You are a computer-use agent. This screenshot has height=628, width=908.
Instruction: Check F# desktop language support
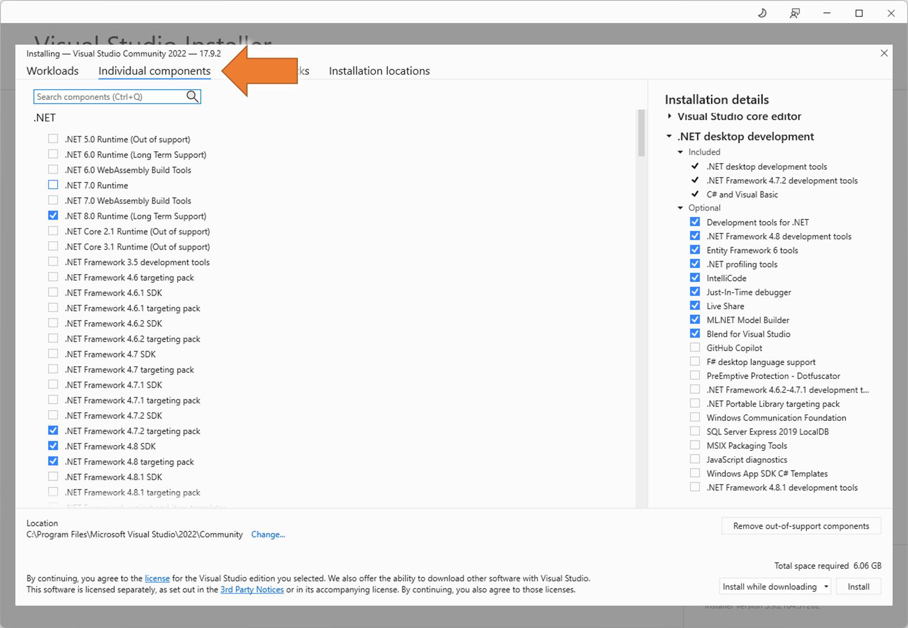tap(695, 362)
